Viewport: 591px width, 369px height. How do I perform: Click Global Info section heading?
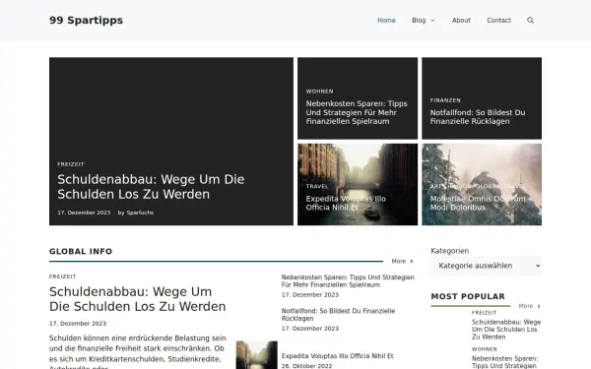tap(81, 251)
